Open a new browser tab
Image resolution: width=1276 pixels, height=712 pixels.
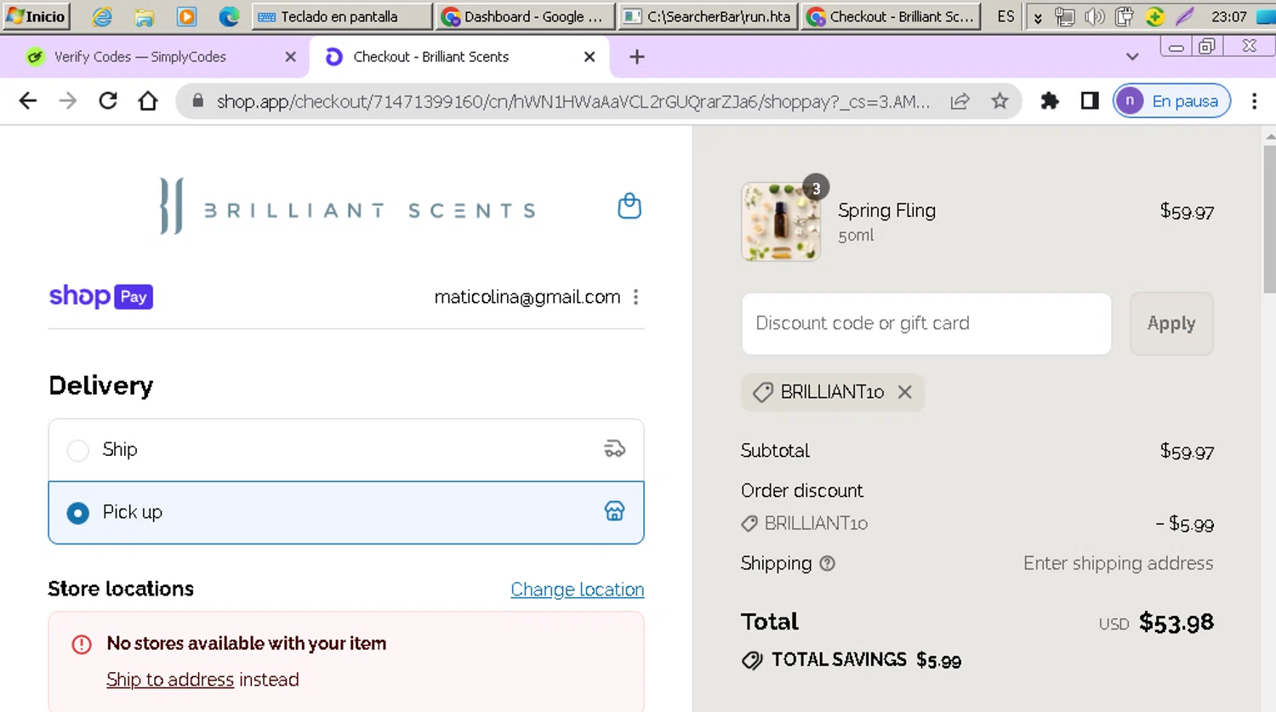637,57
